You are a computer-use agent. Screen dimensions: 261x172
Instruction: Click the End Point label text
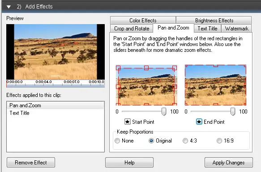click(x=214, y=122)
